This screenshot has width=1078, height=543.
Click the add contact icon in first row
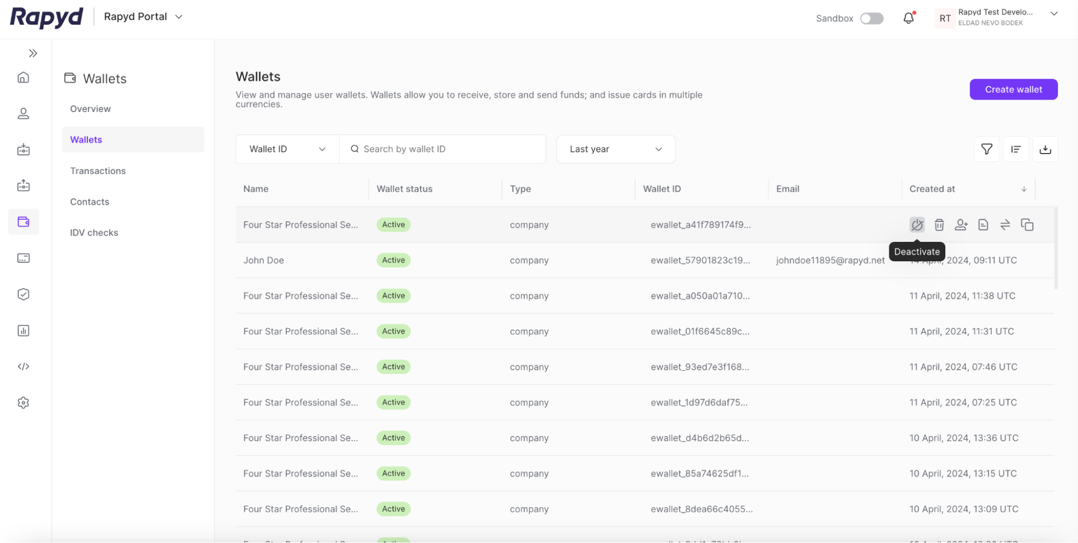961,225
